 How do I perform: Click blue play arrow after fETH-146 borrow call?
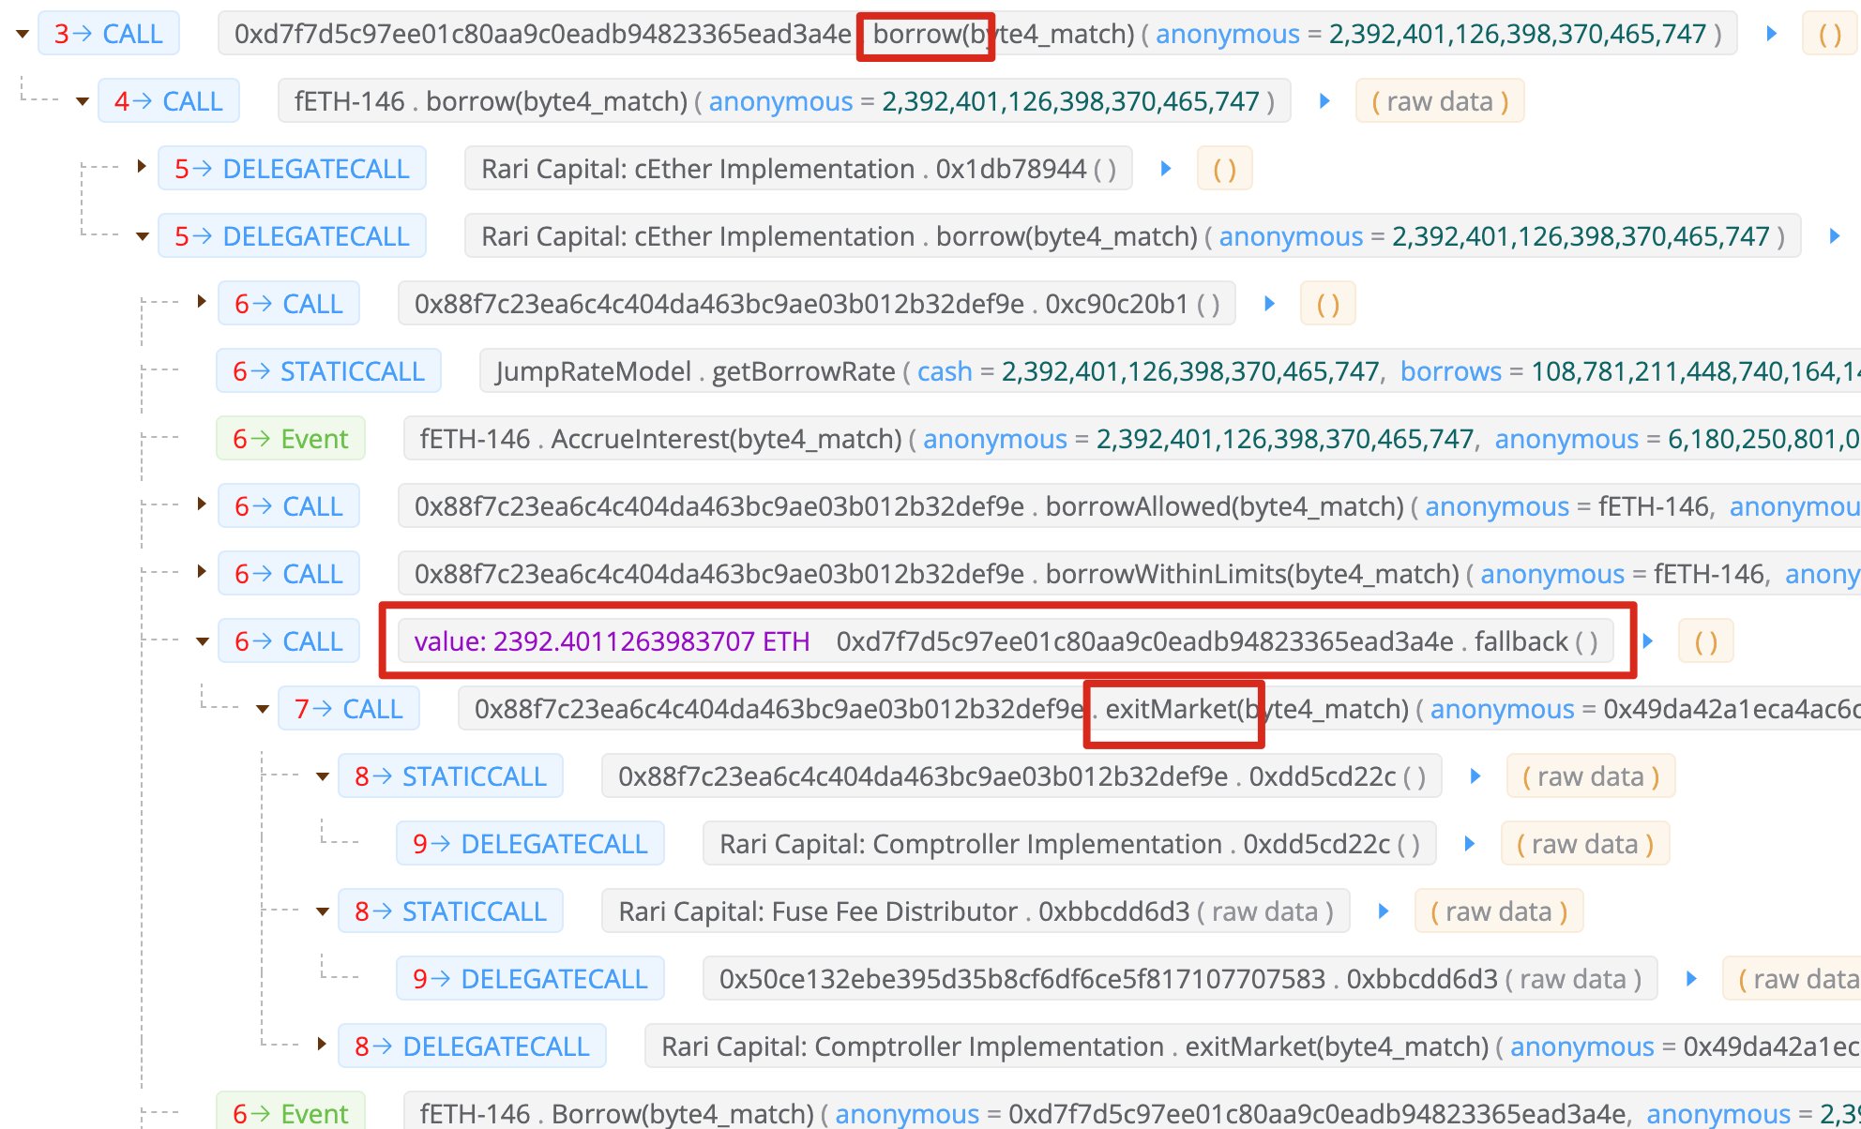point(1324,101)
